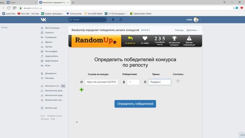Click 'Назад' back link at left
The image size is (245, 138).
tap(4, 27)
